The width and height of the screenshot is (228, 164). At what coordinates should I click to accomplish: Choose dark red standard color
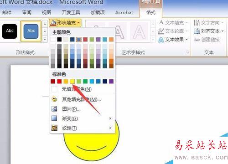click(53, 82)
